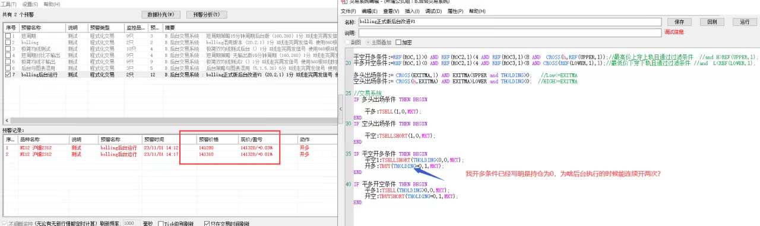Image resolution: width=760 pixels, height=226 pixels.
Task: Click the 回测 backtest button
Action: pos(711,22)
